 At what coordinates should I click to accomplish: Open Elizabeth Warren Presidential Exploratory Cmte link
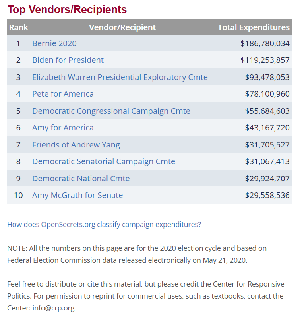[x=120, y=77]
